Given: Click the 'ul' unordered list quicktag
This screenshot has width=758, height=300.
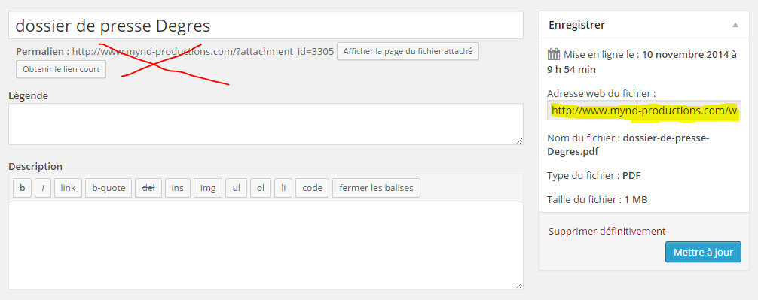Looking at the screenshot, I should [x=237, y=188].
